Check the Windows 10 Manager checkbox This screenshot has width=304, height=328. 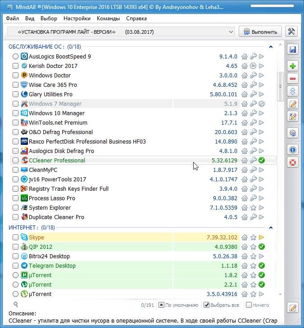[15, 113]
